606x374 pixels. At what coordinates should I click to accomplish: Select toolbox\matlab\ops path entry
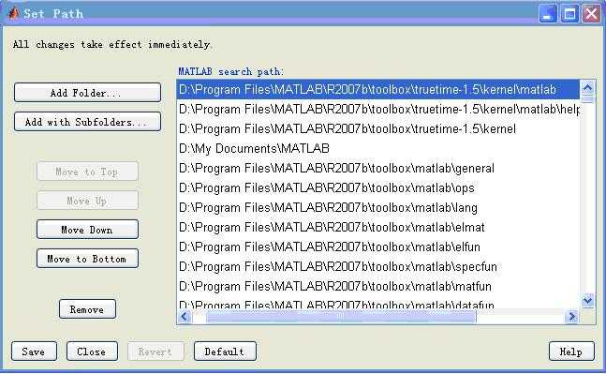[378, 188]
